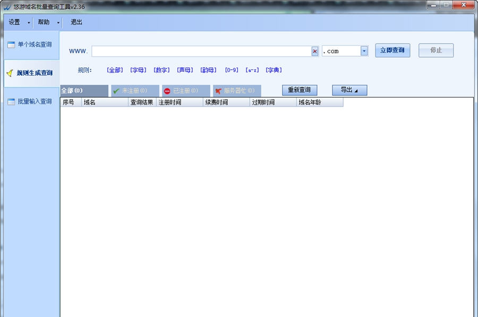Open the 批量输入查询 sidebar tab
478x317 pixels.
coord(32,101)
